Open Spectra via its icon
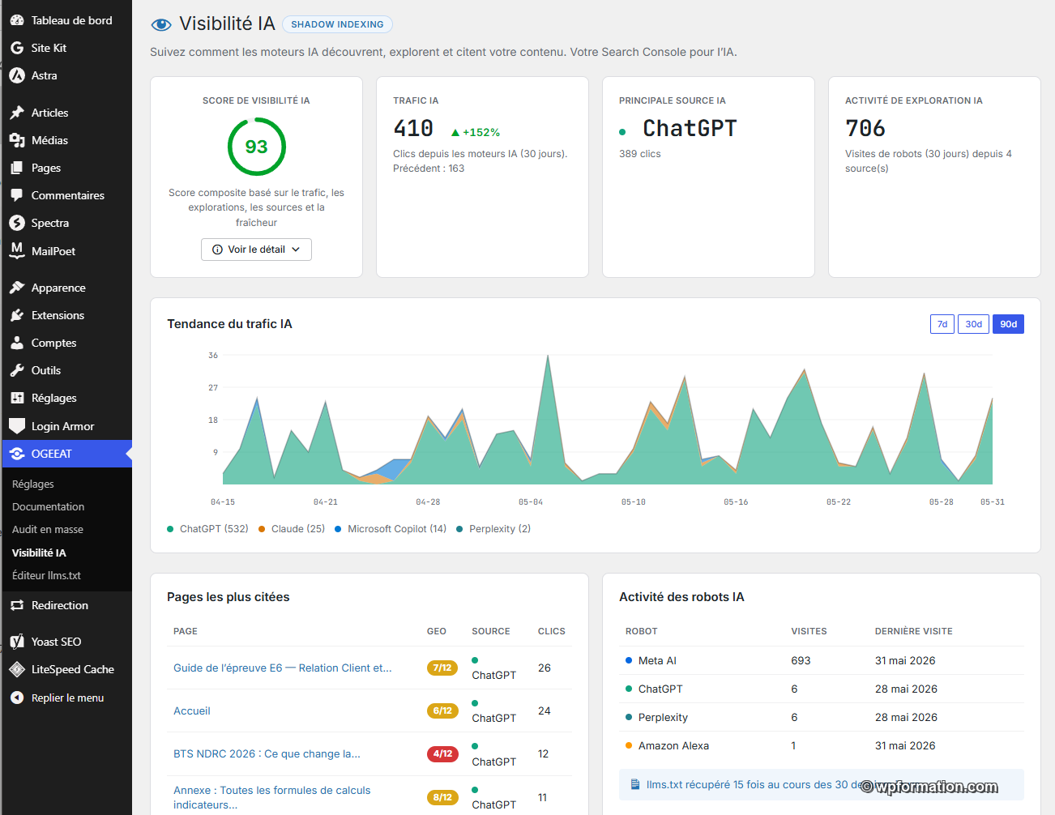The image size is (1055, 815). pyautogui.click(x=17, y=223)
